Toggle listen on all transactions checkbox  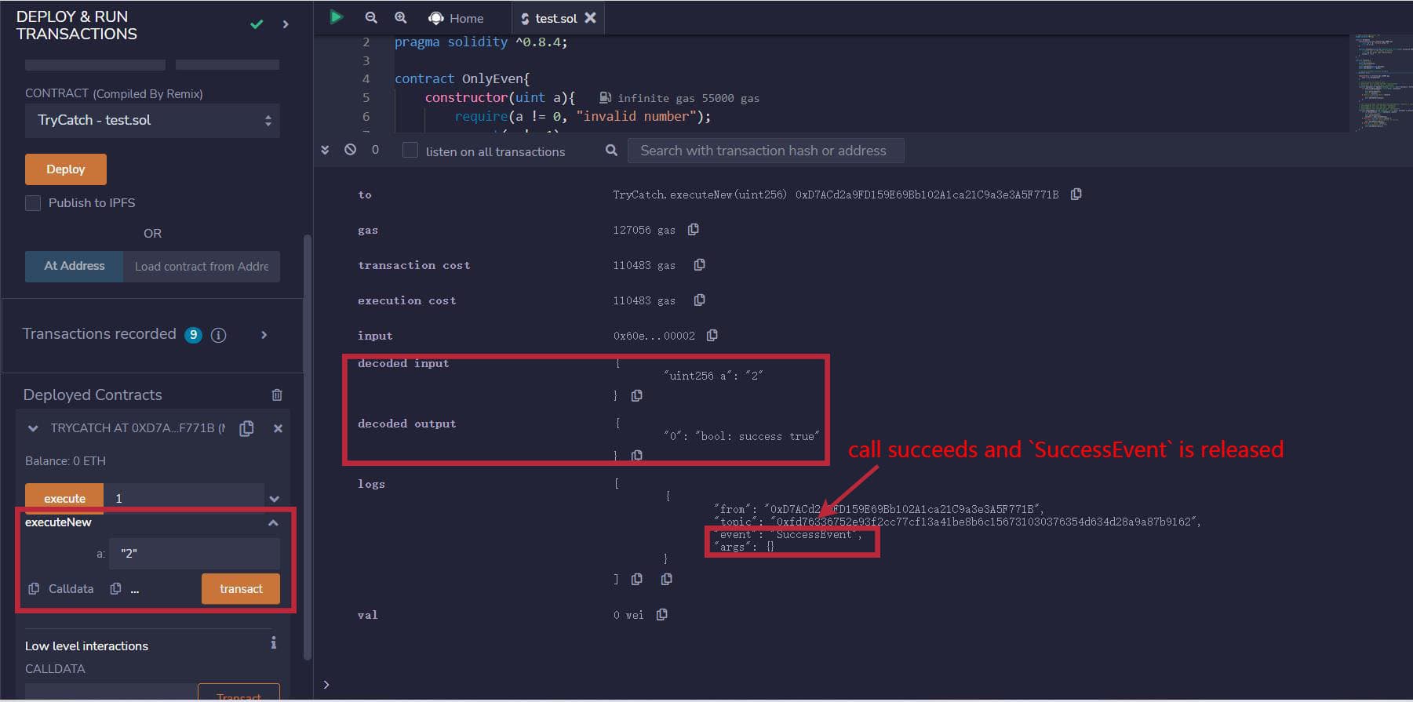(x=410, y=151)
